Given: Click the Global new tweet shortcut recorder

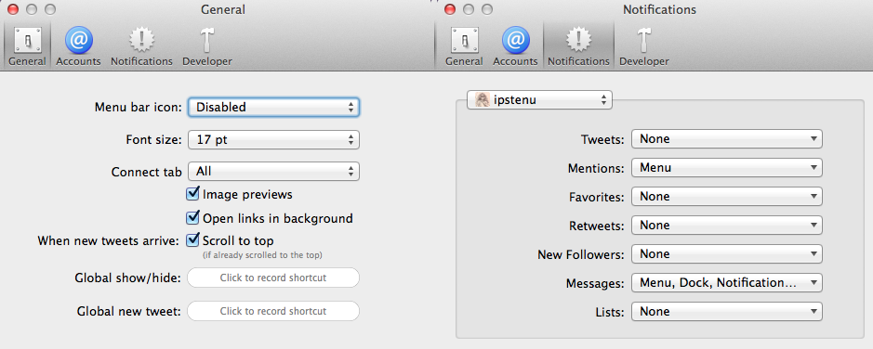Looking at the screenshot, I should coord(273,311).
